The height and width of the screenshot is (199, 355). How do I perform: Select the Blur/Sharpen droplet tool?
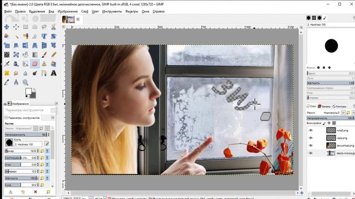coord(26,73)
